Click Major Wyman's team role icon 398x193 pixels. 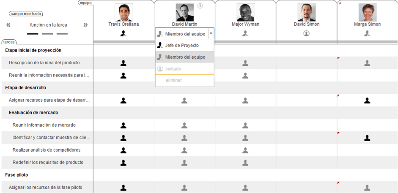click(x=245, y=33)
